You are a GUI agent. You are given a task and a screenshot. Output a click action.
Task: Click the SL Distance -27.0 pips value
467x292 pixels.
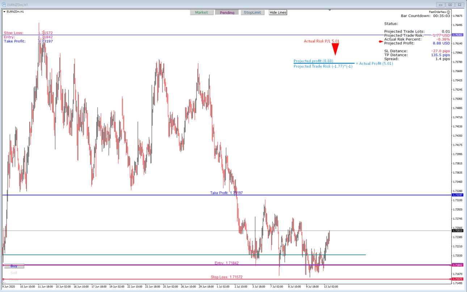coord(440,51)
